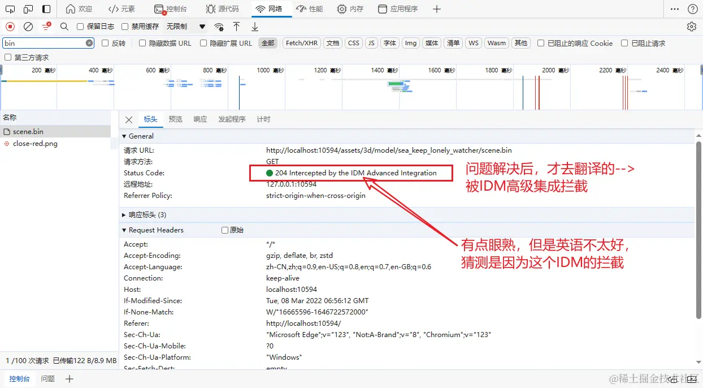Open the 性能 performance tab
Image resolution: width=703 pixels, height=388 pixels.
[310, 9]
